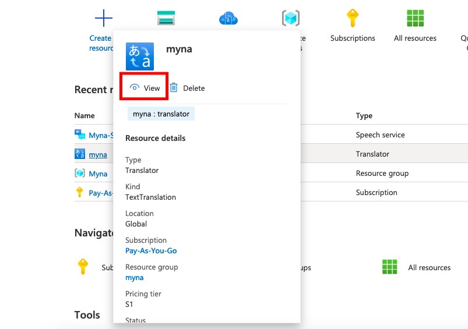
Task: Open the Myna-S speech resource link
Action: click(101, 135)
